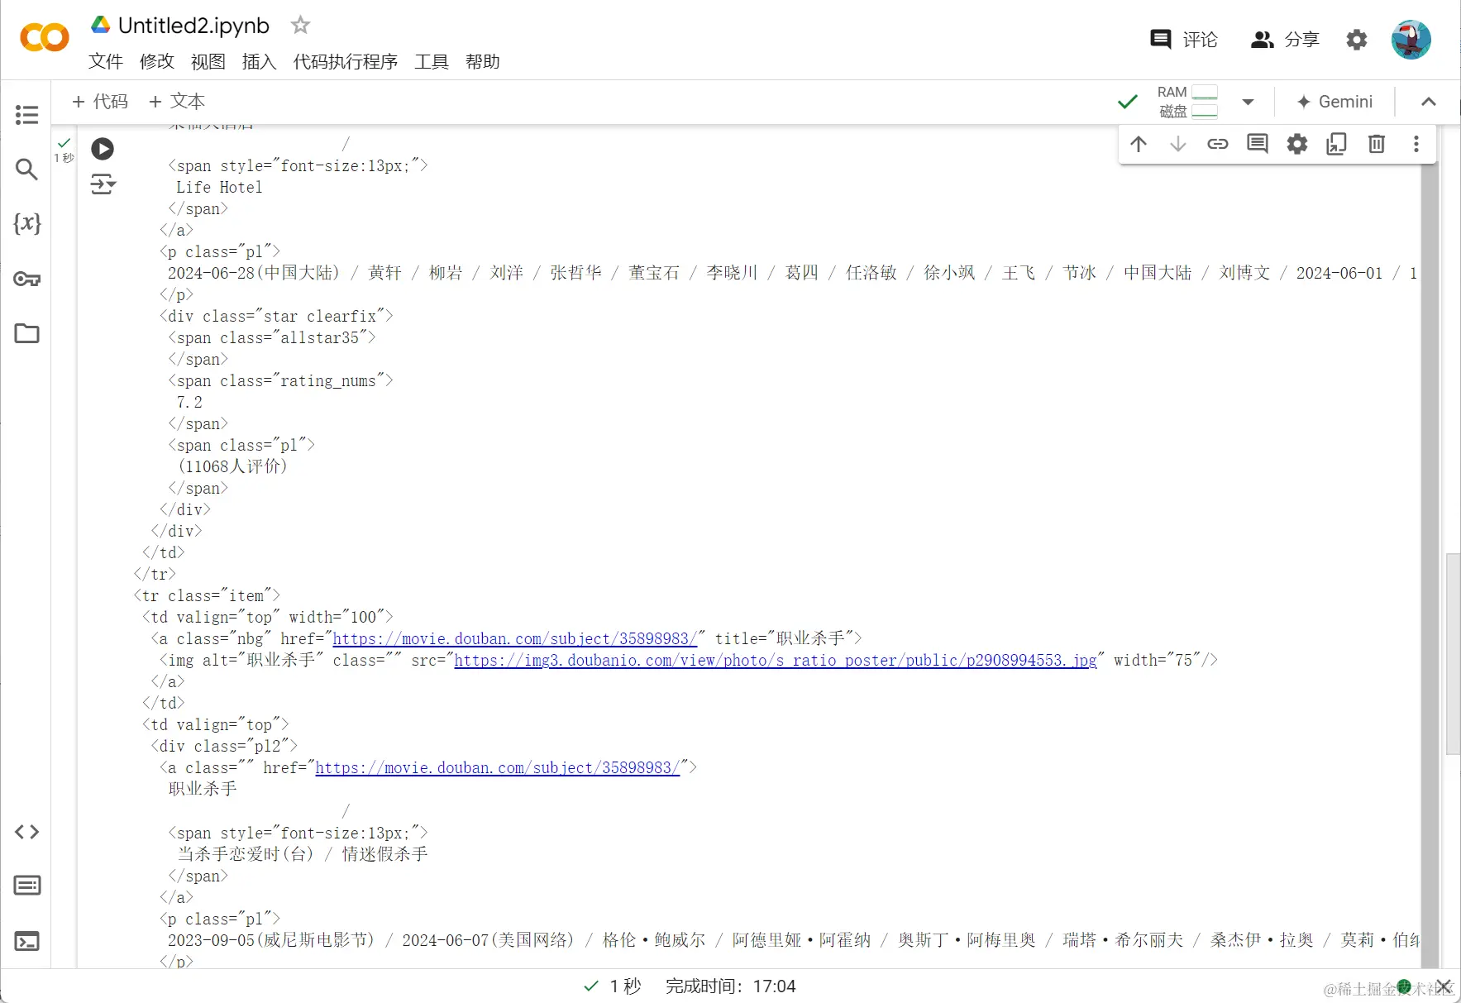Open the cell editor settings gear
Screen dimensions: 1461x1003
(x=1297, y=144)
